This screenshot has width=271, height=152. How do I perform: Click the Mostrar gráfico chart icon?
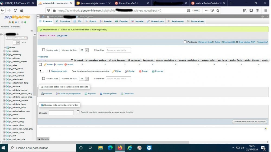point(101,94)
